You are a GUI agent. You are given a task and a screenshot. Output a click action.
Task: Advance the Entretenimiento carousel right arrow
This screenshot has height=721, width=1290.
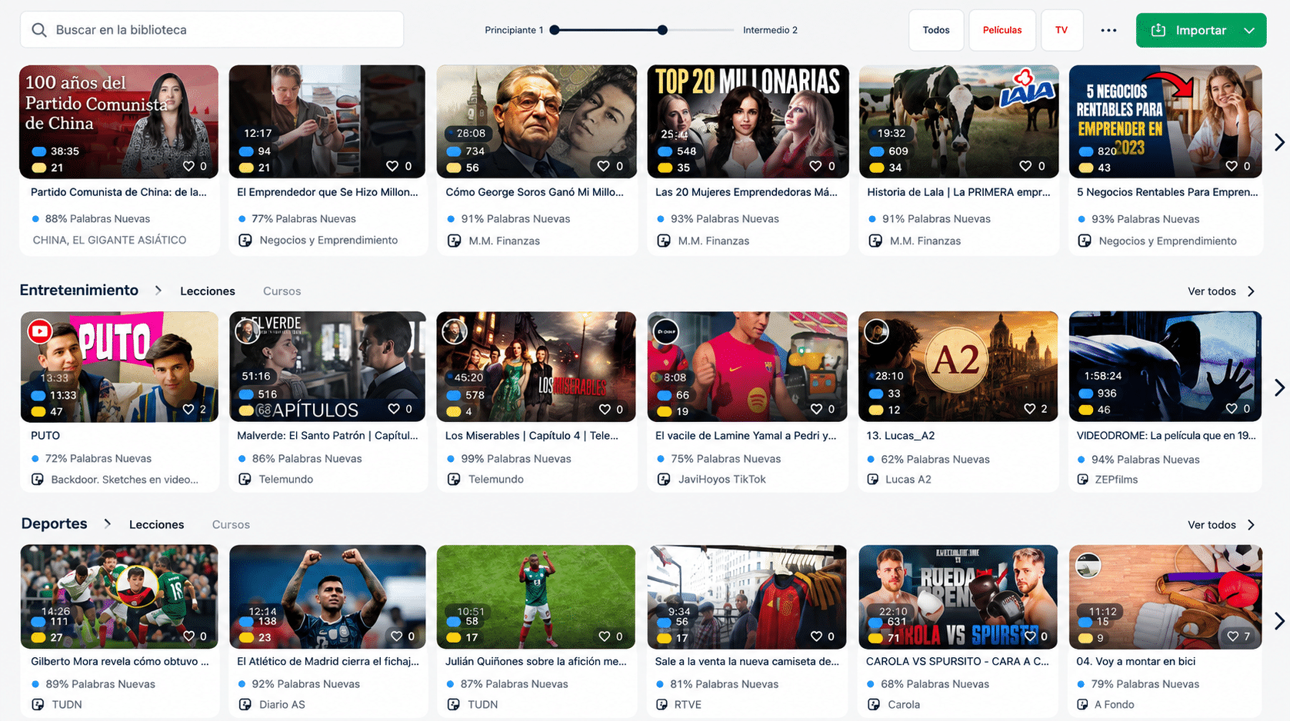pyautogui.click(x=1278, y=387)
